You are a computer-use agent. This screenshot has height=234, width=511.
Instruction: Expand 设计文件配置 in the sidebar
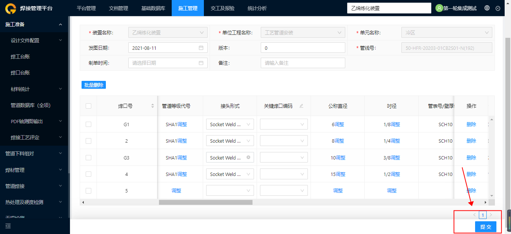tap(34, 40)
